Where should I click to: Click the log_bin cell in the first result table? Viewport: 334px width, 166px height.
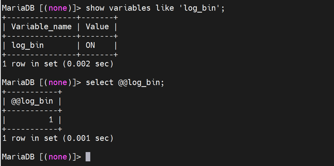click(x=27, y=45)
